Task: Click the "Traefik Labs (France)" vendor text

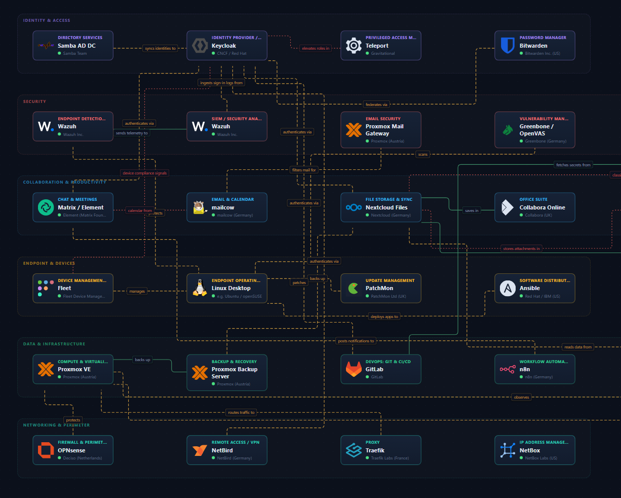Action: click(x=390, y=458)
